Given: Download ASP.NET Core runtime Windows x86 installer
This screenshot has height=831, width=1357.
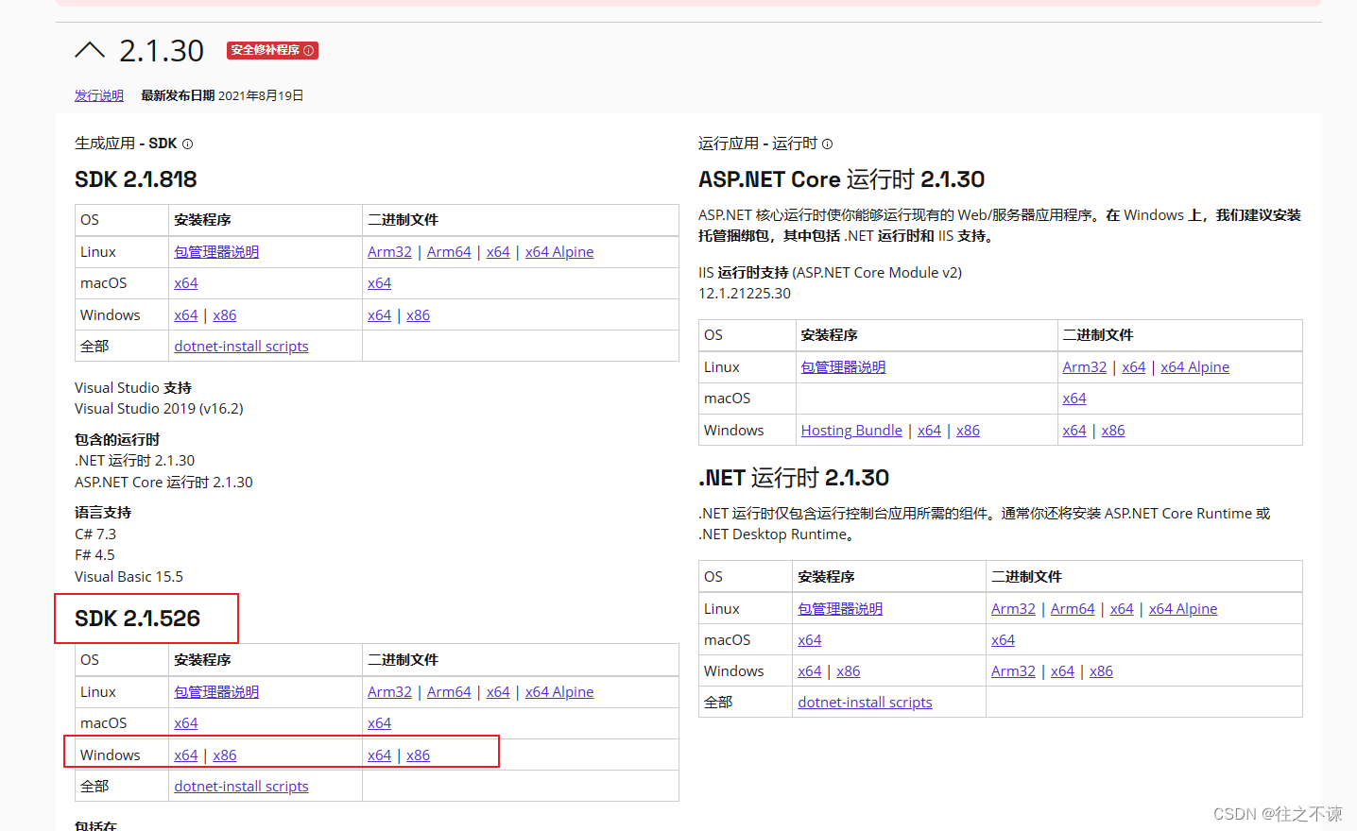Looking at the screenshot, I should [969, 431].
